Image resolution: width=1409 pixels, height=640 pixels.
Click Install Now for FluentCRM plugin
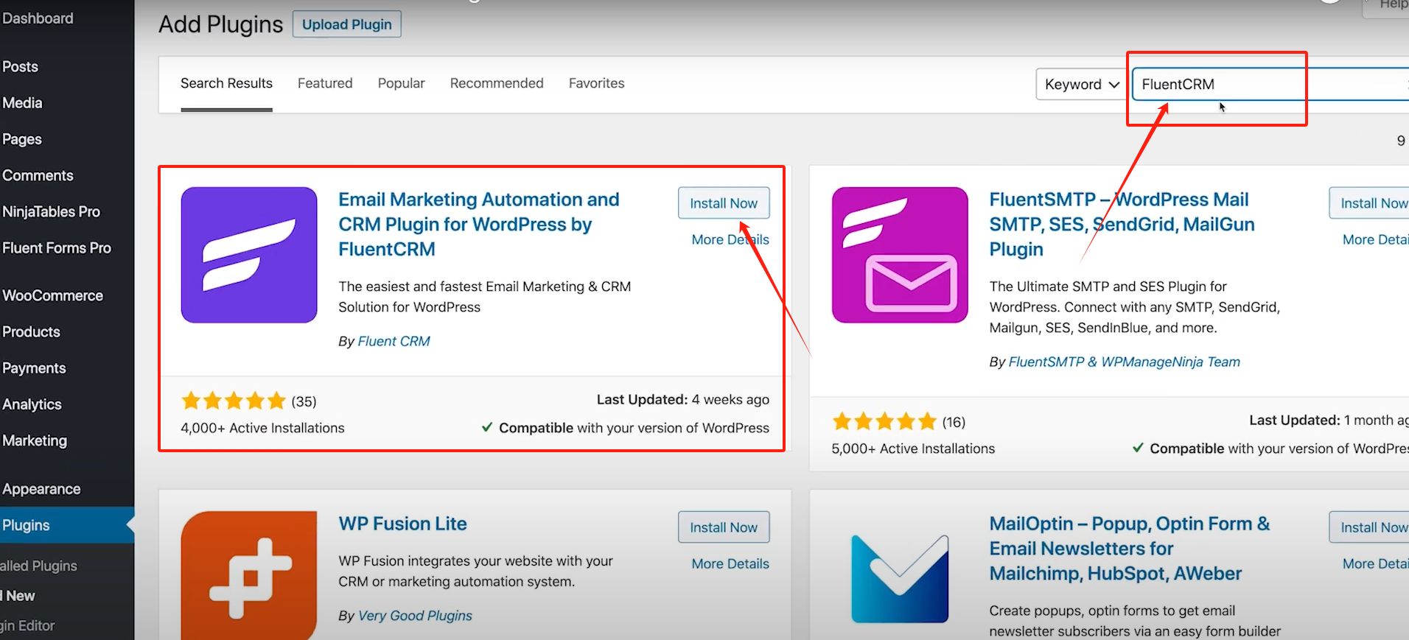(x=723, y=203)
